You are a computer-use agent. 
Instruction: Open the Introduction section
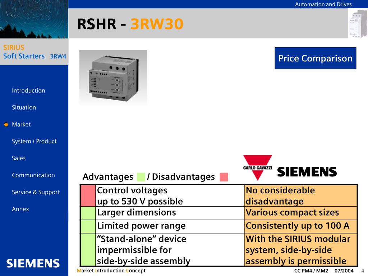point(28,91)
